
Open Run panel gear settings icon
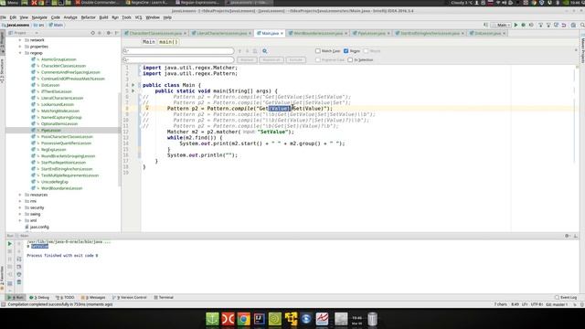[567, 236]
